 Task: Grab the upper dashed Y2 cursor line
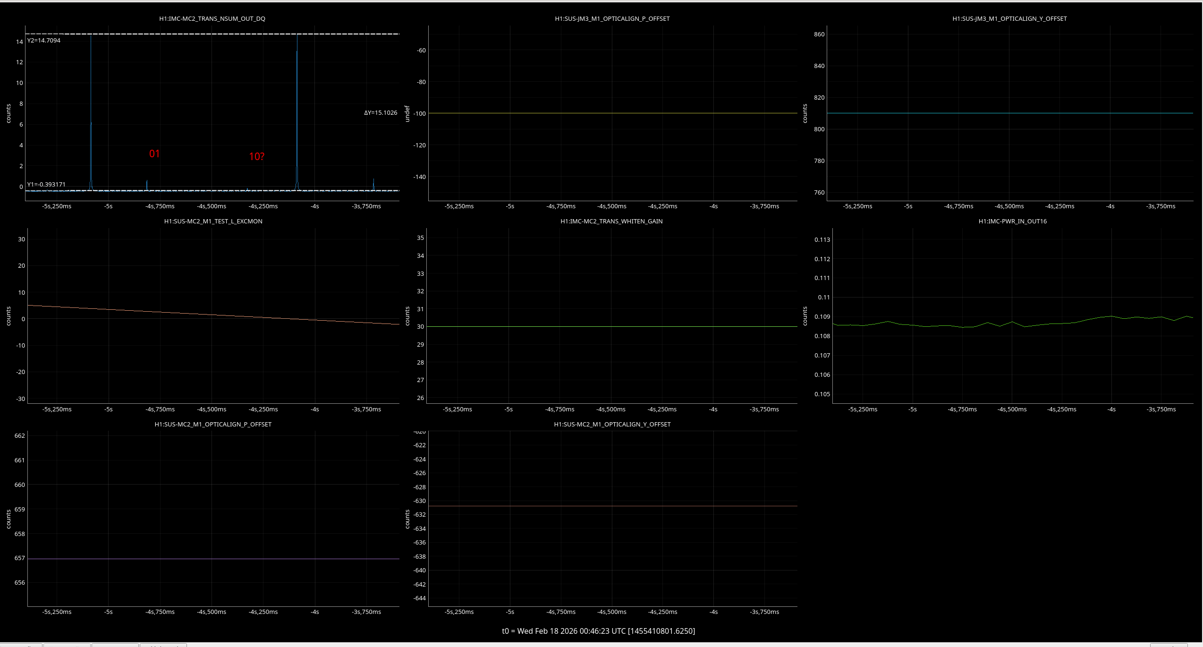(x=212, y=34)
